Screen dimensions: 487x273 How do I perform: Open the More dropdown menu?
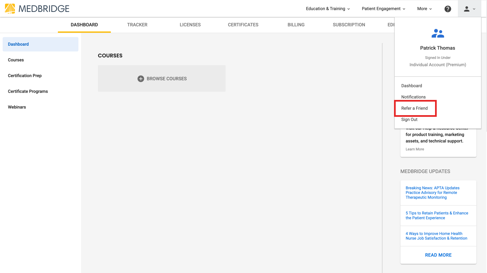click(424, 9)
